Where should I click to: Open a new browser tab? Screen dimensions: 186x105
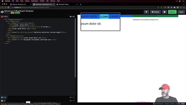pyautogui.click(x=81, y=4)
